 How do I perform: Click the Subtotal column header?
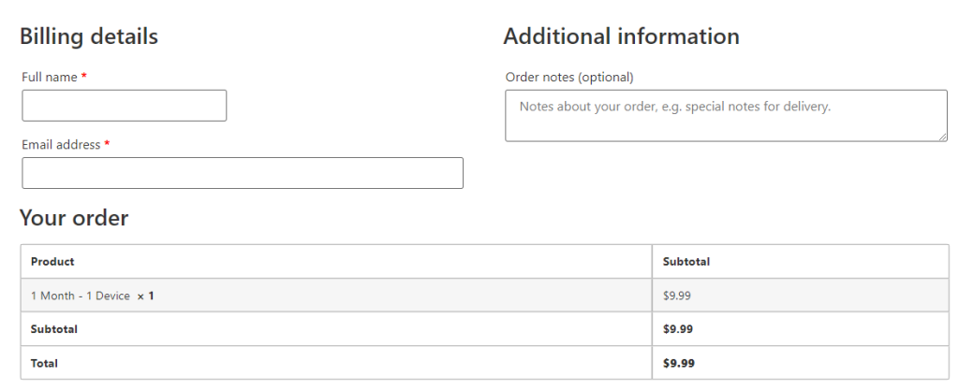(686, 262)
